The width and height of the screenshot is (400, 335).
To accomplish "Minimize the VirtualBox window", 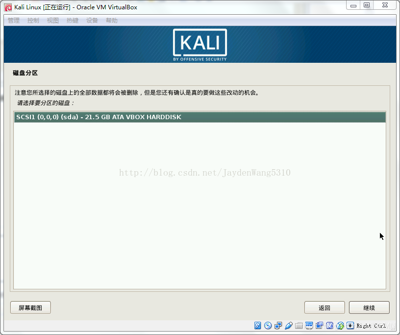I will (x=353, y=5).
